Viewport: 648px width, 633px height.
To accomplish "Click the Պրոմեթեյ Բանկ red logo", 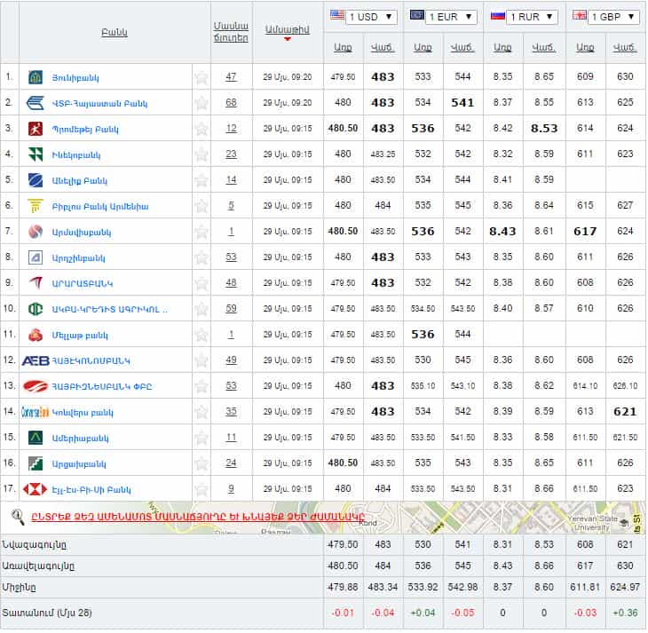I will pos(35,128).
